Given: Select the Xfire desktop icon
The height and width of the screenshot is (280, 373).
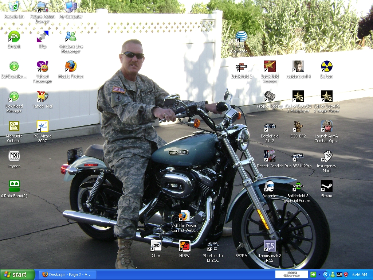Looking at the screenshot, I should pyautogui.click(x=156, y=246).
